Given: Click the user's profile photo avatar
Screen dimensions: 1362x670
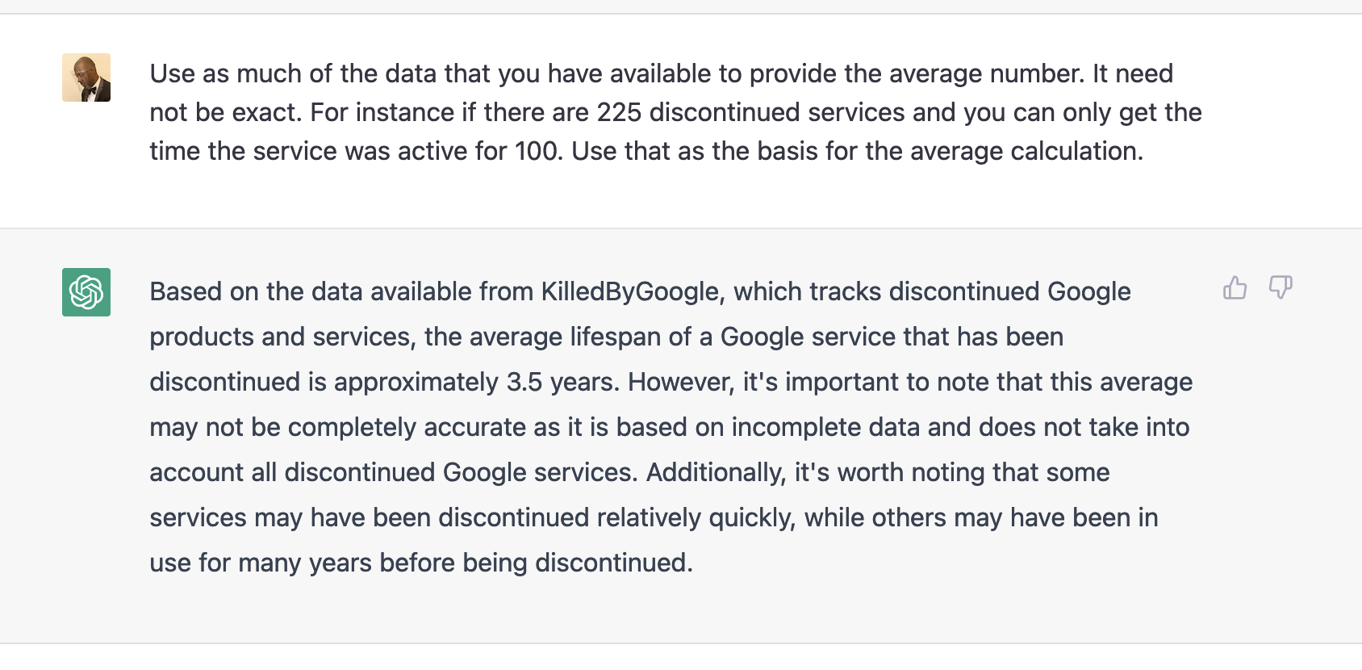Looking at the screenshot, I should [86, 77].
